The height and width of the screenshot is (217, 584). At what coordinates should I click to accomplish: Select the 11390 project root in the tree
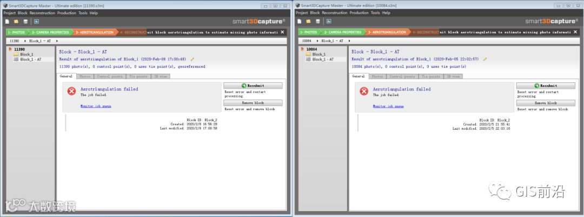click(19, 50)
